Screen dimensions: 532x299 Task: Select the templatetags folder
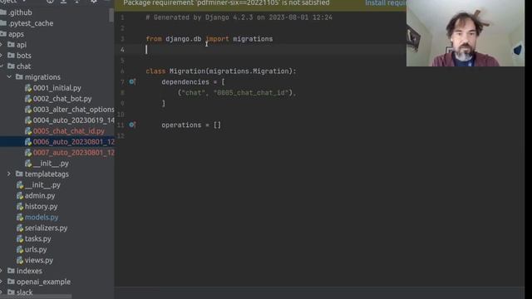point(47,174)
